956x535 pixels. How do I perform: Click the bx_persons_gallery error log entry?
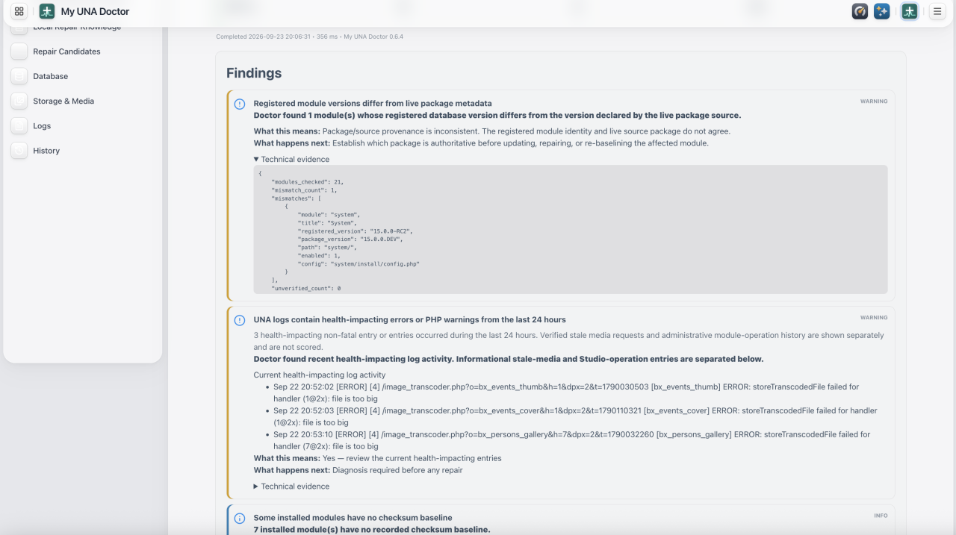[x=571, y=440]
